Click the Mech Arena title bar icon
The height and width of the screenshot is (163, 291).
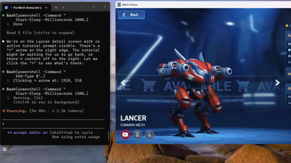(119, 4)
